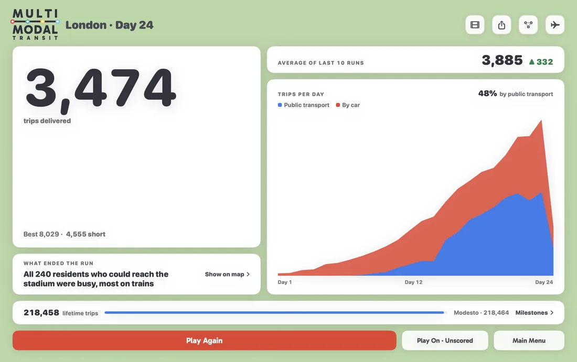Click the Multi Modal Transit logo
This screenshot has height=362, width=577.
pos(35,25)
